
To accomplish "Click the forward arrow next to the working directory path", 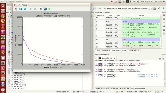I will click(105, 9).
